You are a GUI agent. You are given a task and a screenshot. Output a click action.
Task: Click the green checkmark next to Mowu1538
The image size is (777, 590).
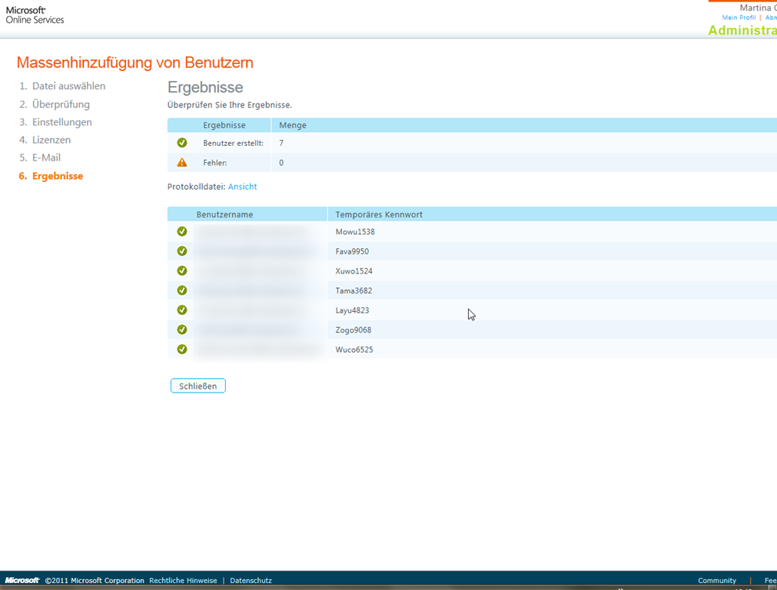(x=182, y=231)
